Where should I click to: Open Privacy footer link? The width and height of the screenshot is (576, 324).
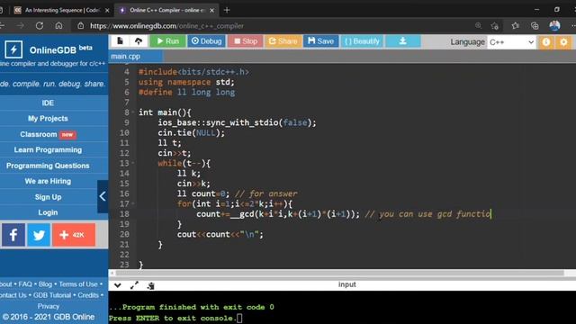coord(48,306)
